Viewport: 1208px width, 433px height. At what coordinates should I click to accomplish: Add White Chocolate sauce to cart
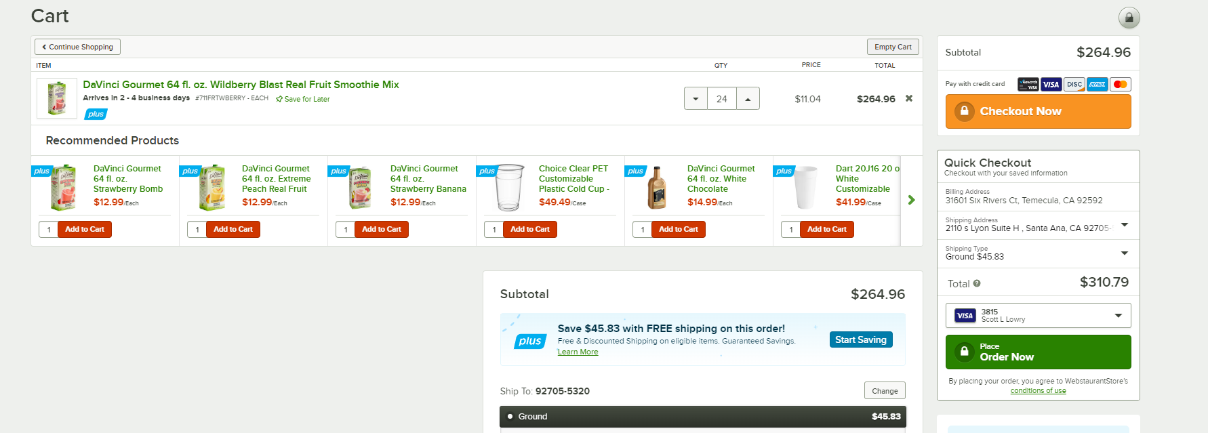pyautogui.click(x=679, y=230)
